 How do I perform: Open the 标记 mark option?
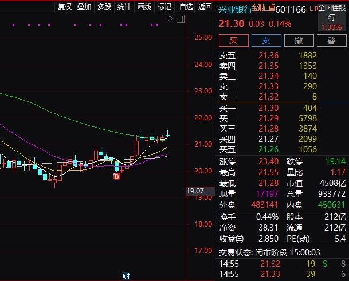(164, 7)
